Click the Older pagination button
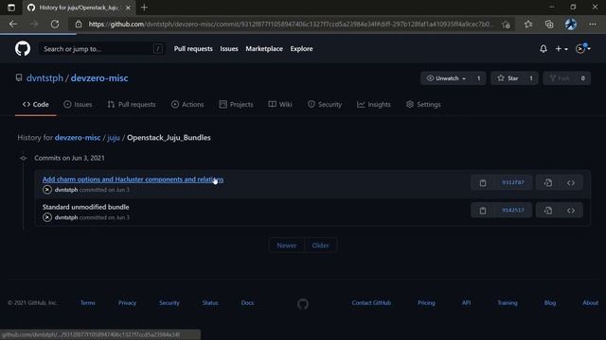Viewport: 606px width, 340px height. coord(320,246)
